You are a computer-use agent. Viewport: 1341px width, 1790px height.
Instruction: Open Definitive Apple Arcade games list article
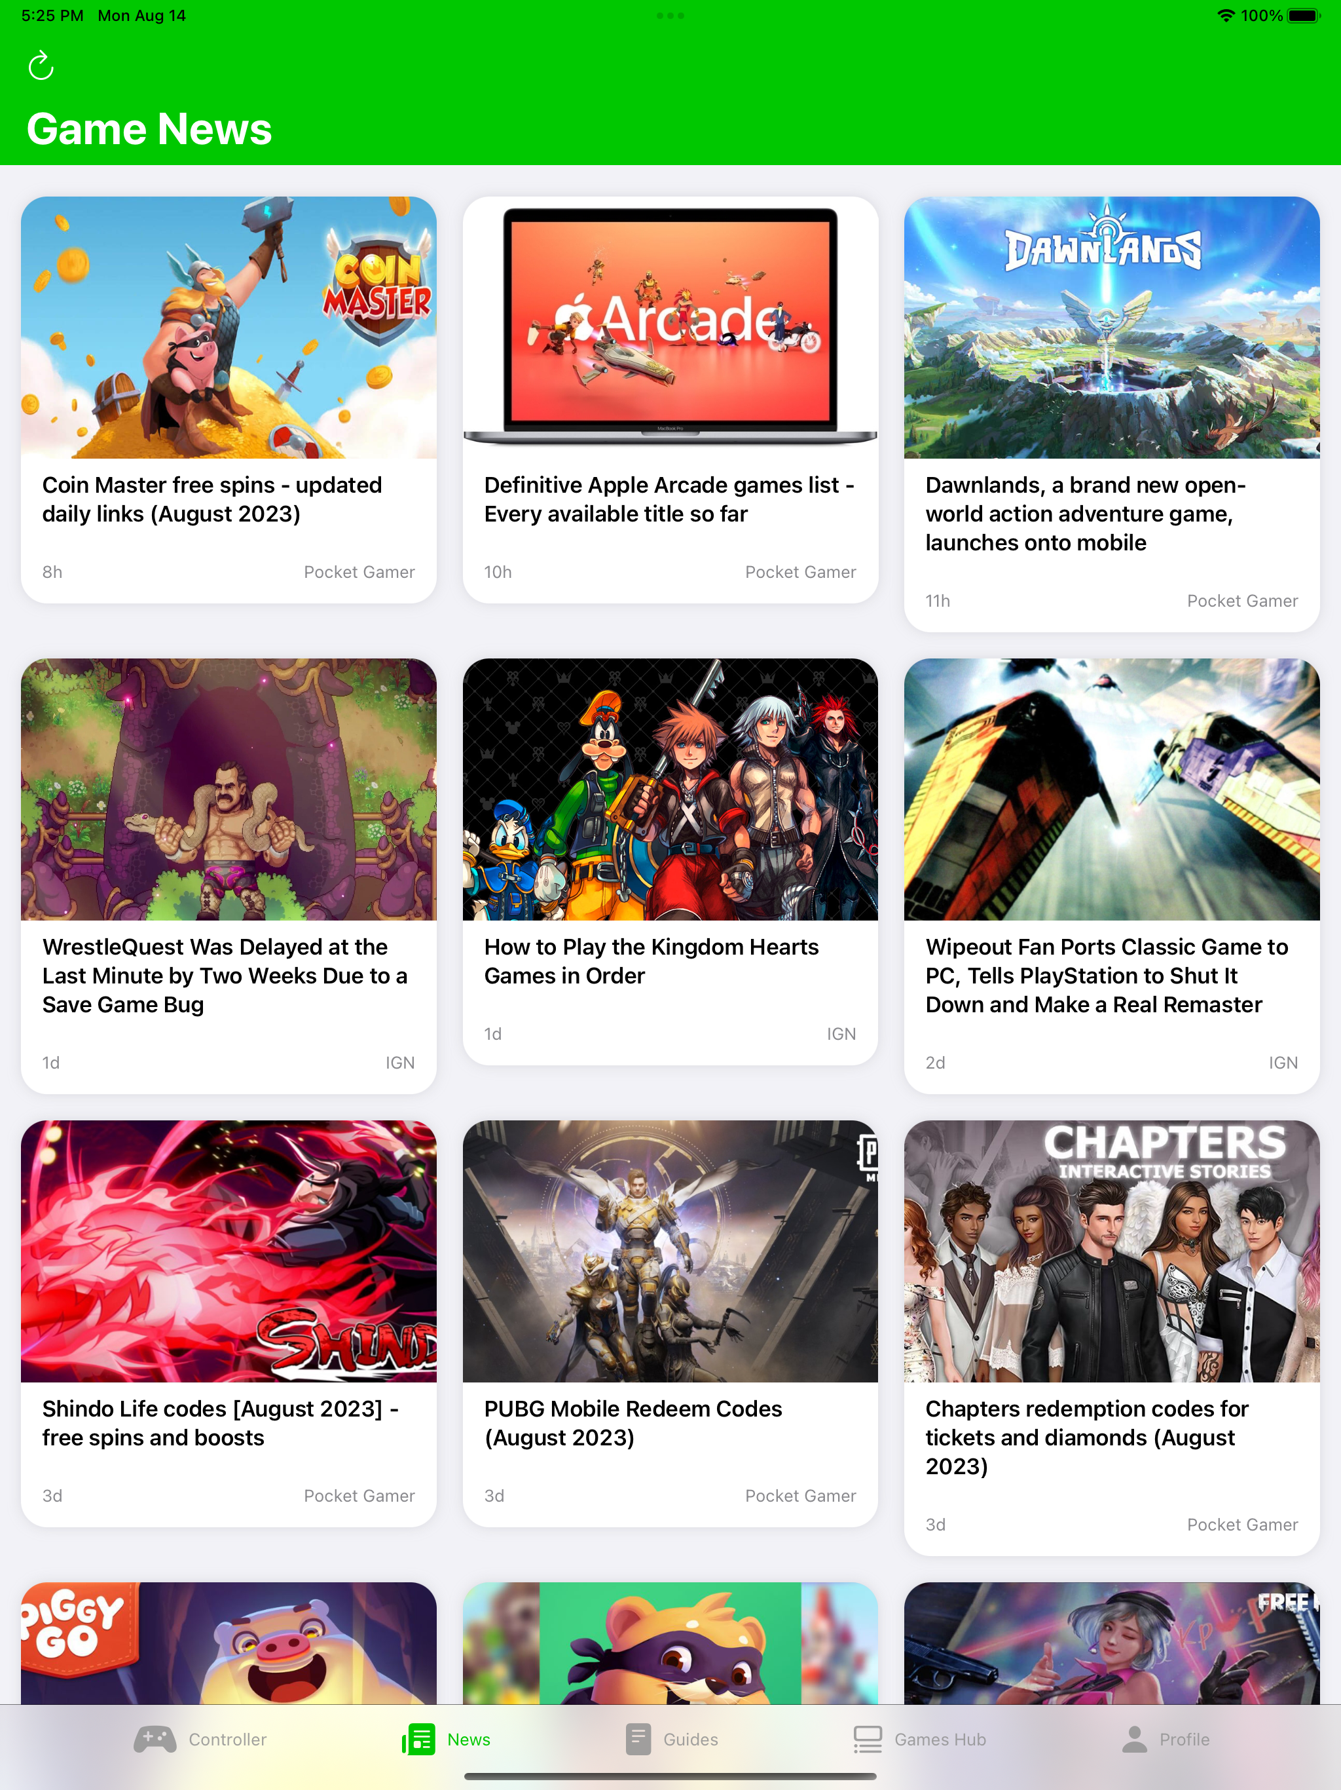click(670, 400)
